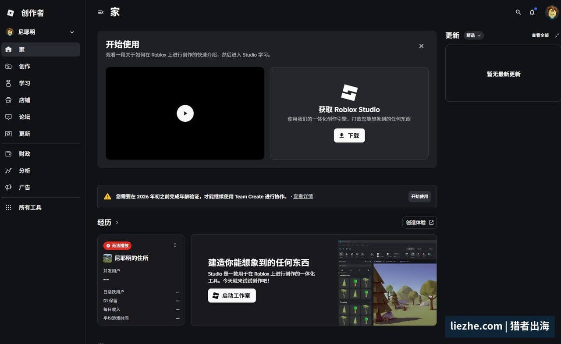
Task: Open the 精选 filter dropdown in updates
Action: point(474,35)
